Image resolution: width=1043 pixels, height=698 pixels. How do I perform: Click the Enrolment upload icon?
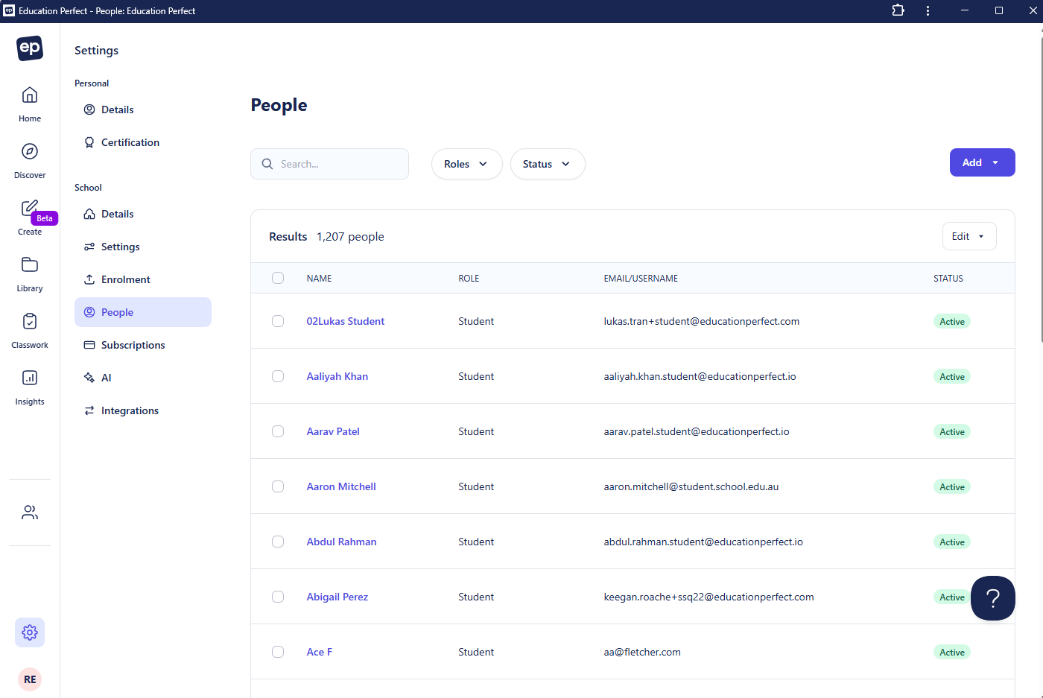(x=89, y=279)
